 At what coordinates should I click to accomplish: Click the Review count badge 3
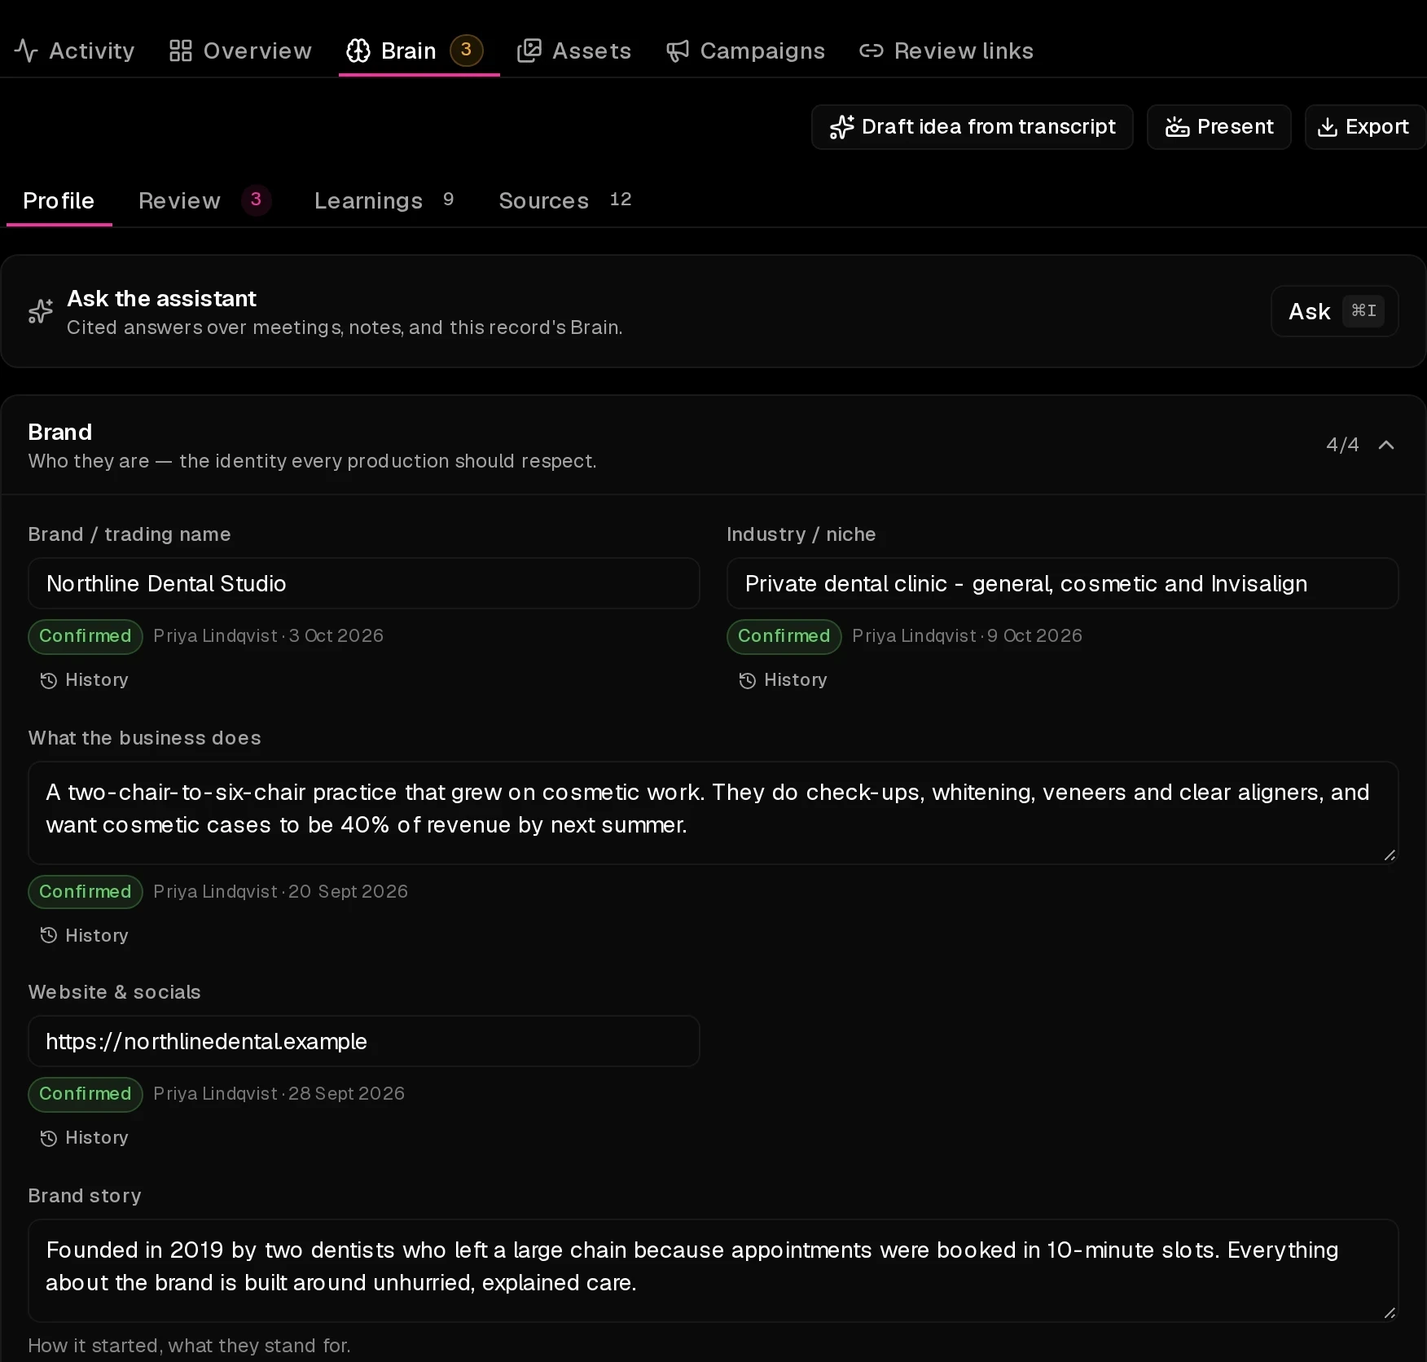256,200
